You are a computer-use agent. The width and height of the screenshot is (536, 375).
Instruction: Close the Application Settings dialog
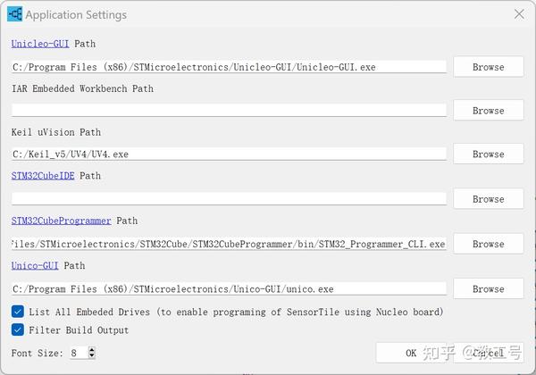point(519,14)
